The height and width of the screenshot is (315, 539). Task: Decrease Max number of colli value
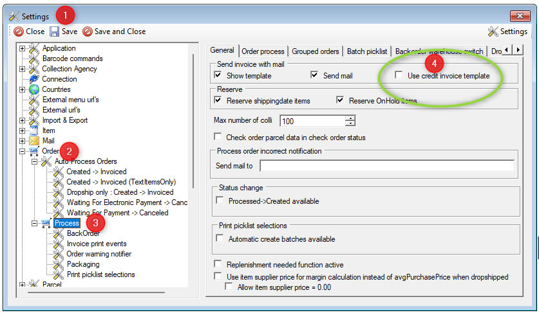coord(350,123)
